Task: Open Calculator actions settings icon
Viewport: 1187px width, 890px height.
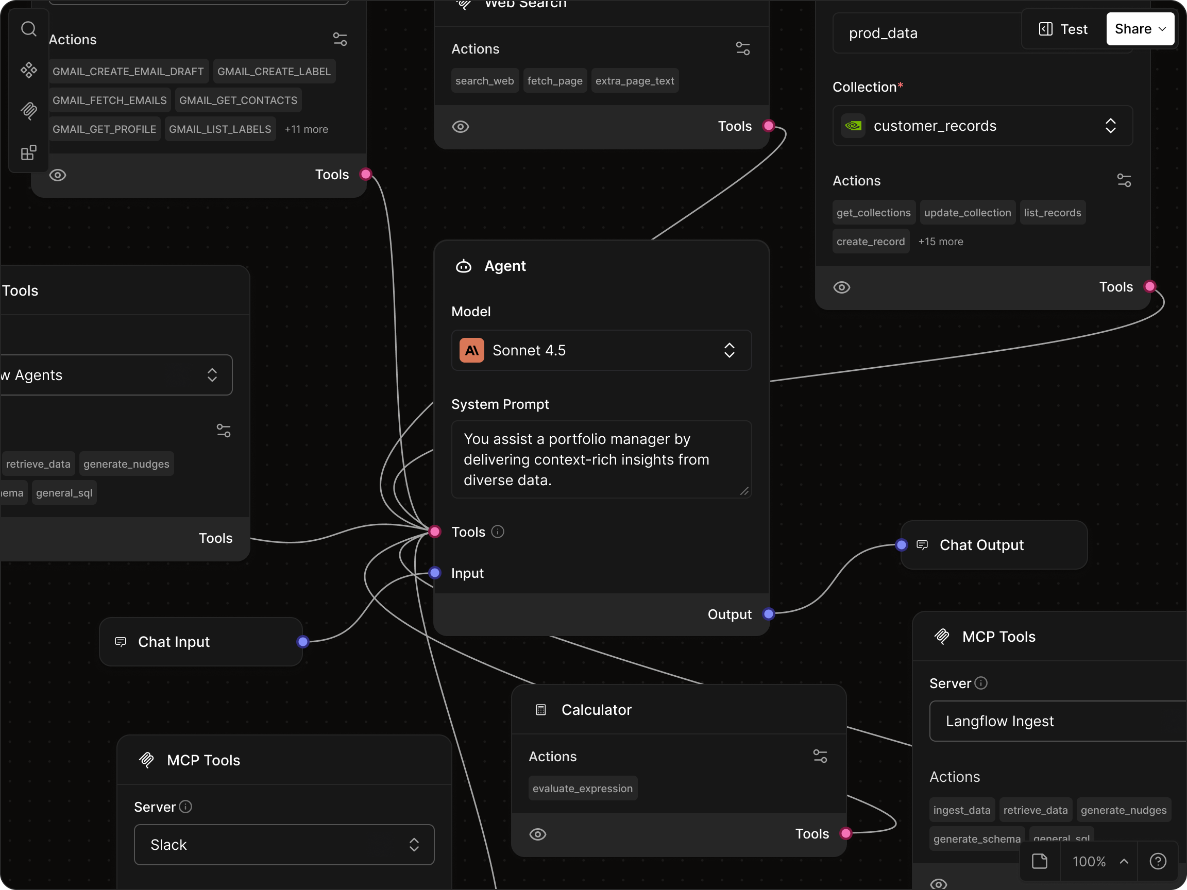Action: click(820, 757)
